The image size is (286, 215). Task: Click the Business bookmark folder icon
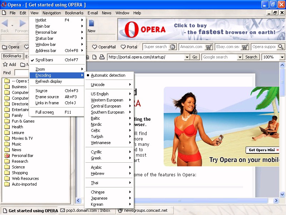7,86
